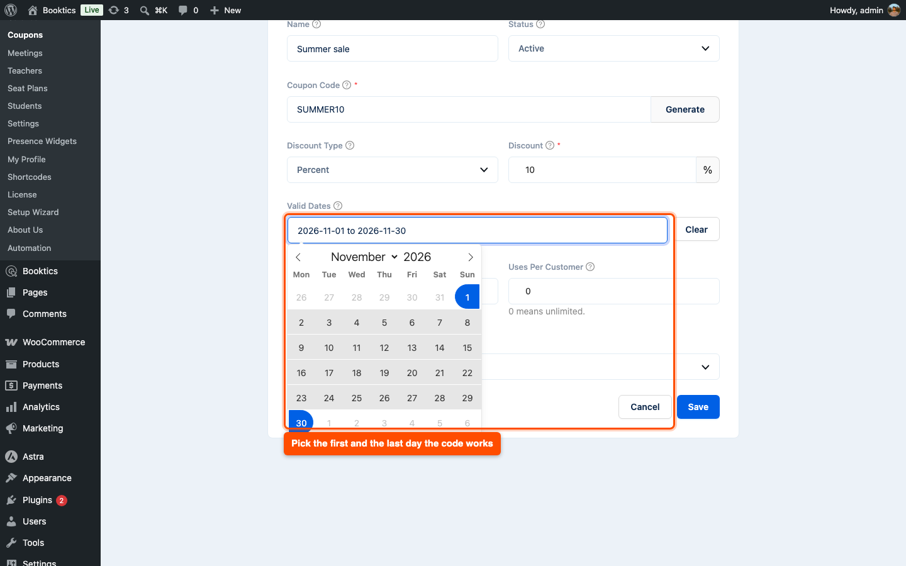Select November 15 in the calendar
This screenshot has width=906, height=566.
tap(467, 348)
